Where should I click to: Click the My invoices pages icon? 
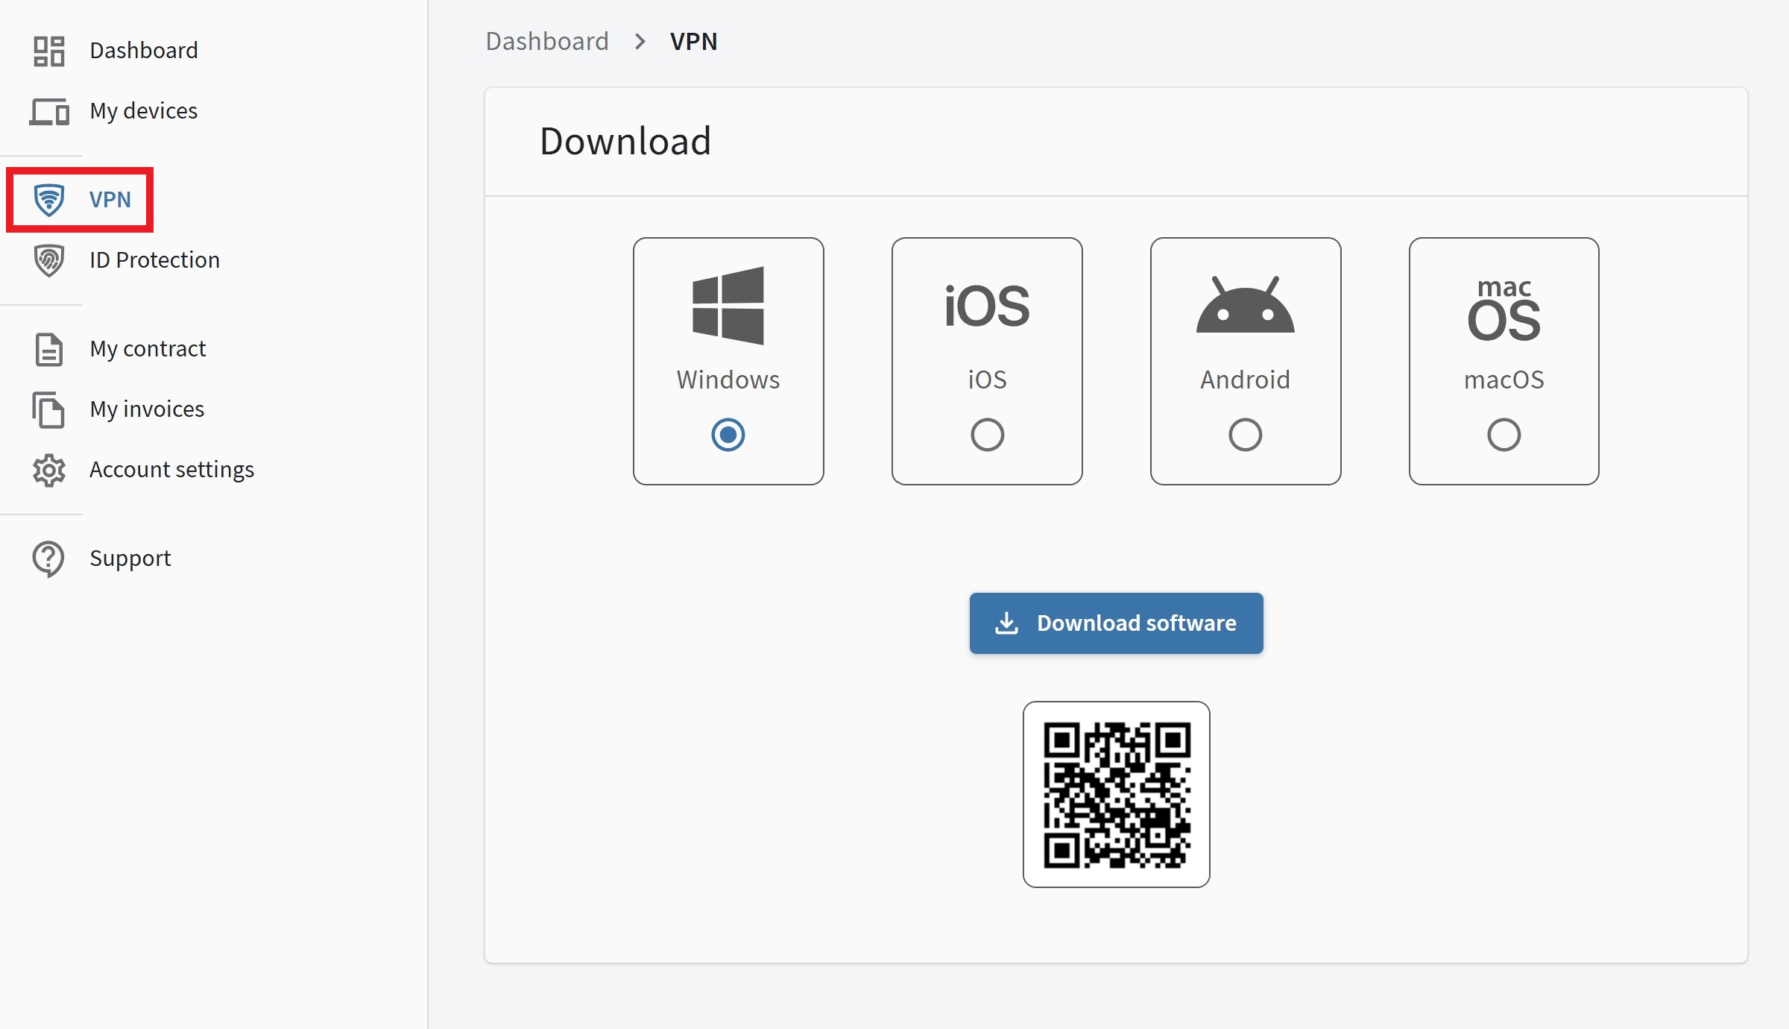[49, 409]
